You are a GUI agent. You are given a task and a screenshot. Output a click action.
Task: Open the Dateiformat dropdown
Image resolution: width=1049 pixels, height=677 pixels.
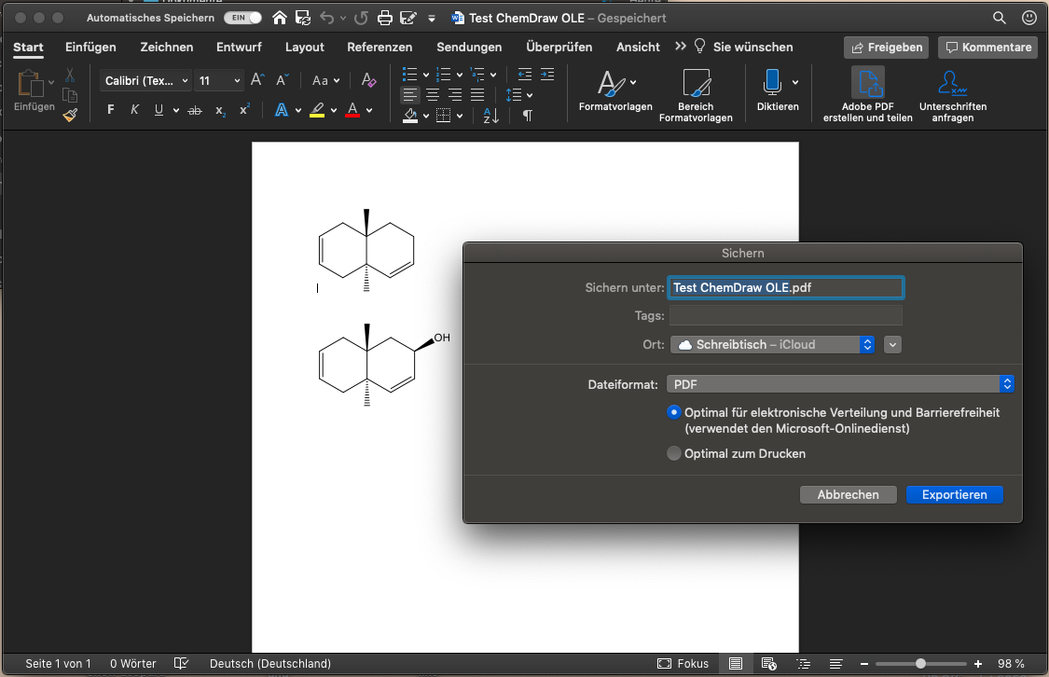tap(1004, 383)
